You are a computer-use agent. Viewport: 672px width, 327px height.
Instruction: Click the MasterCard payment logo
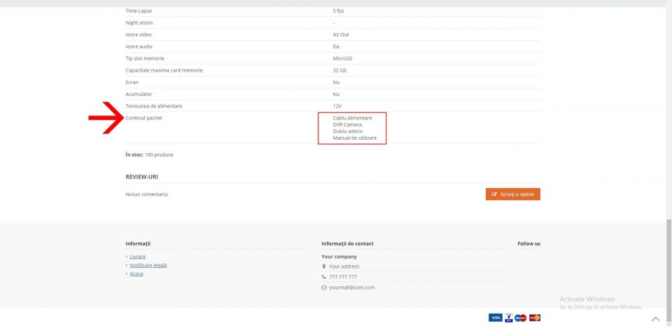[x=534, y=318]
